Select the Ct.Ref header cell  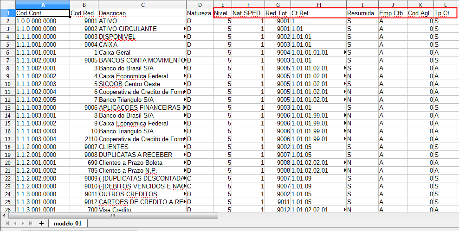pyautogui.click(x=318, y=13)
